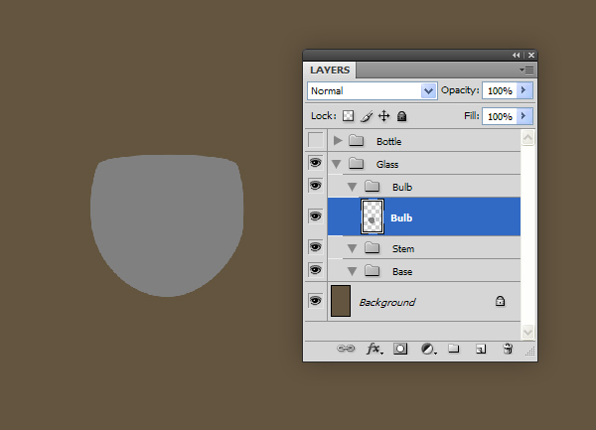
Task: Collapse the Glass group
Action: (x=337, y=164)
